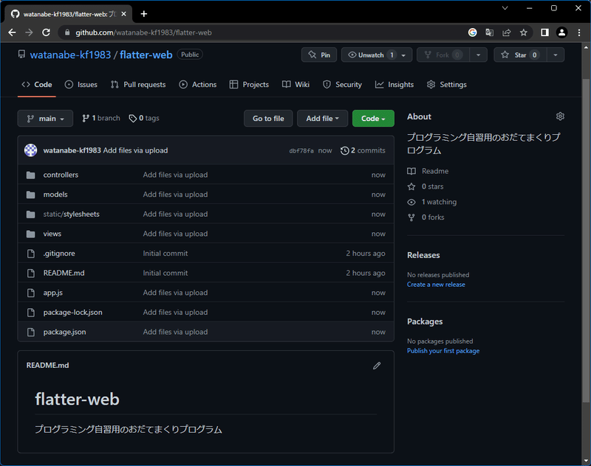Click the Readme book icon under About
Viewport: 591px width, 466px height.
tap(410, 171)
